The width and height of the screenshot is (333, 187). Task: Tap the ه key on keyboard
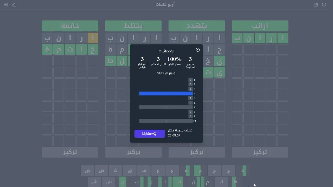tap(186, 171)
